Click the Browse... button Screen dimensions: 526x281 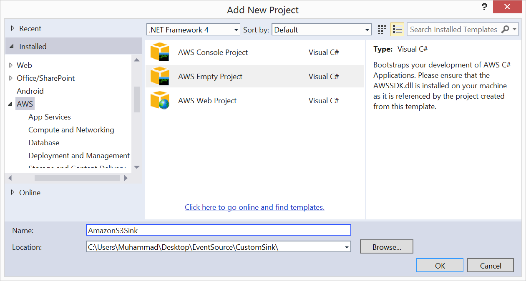[387, 246]
